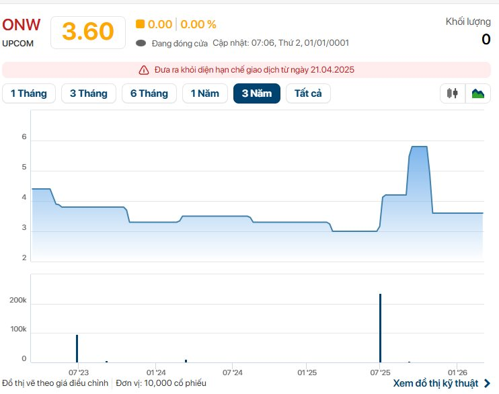This screenshot has width=499, height=394.
Task: Select the Tất cả time range
Action: coord(308,93)
